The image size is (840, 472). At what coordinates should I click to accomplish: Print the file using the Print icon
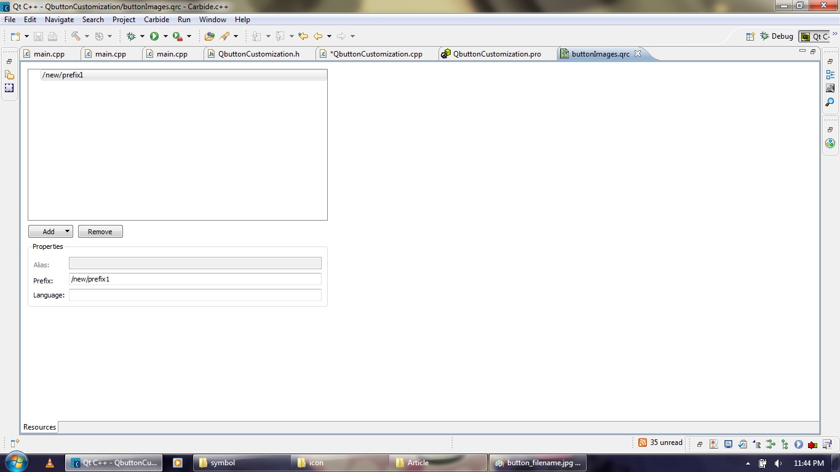click(53, 36)
